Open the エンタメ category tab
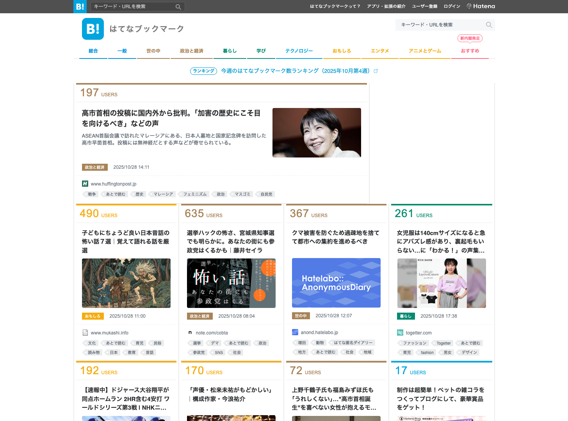 click(x=379, y=51)
